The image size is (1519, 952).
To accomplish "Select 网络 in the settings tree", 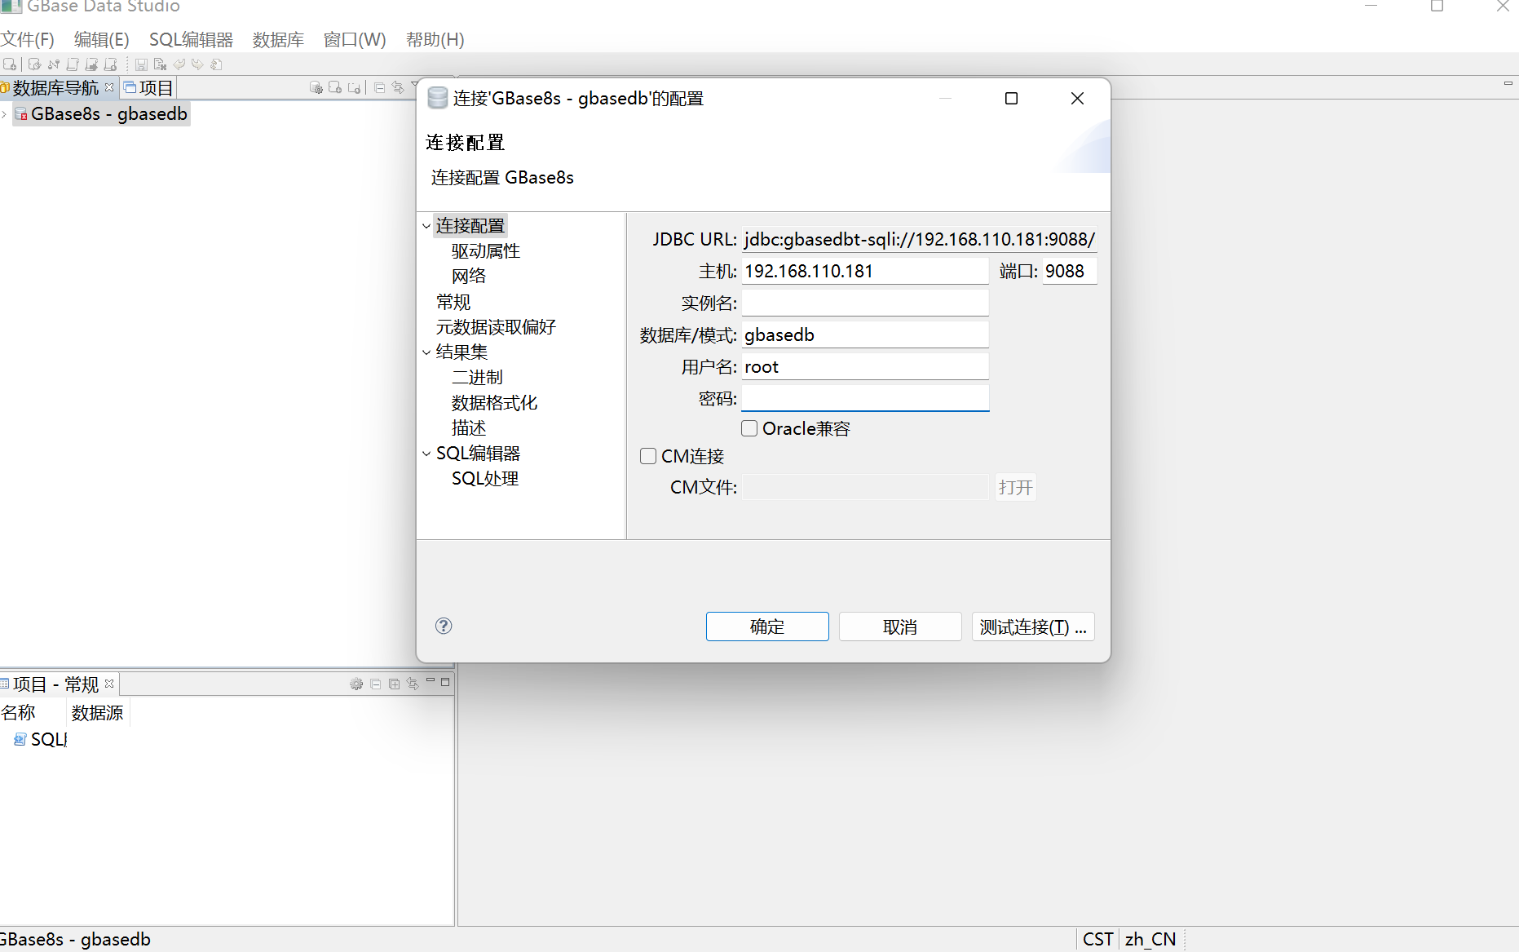I will pyautogui.click(x=469, y=277).
